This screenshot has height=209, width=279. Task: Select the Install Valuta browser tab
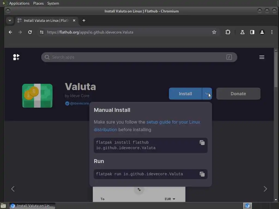click(47, 20)
